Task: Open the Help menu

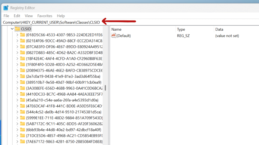Action: point(61,16)
